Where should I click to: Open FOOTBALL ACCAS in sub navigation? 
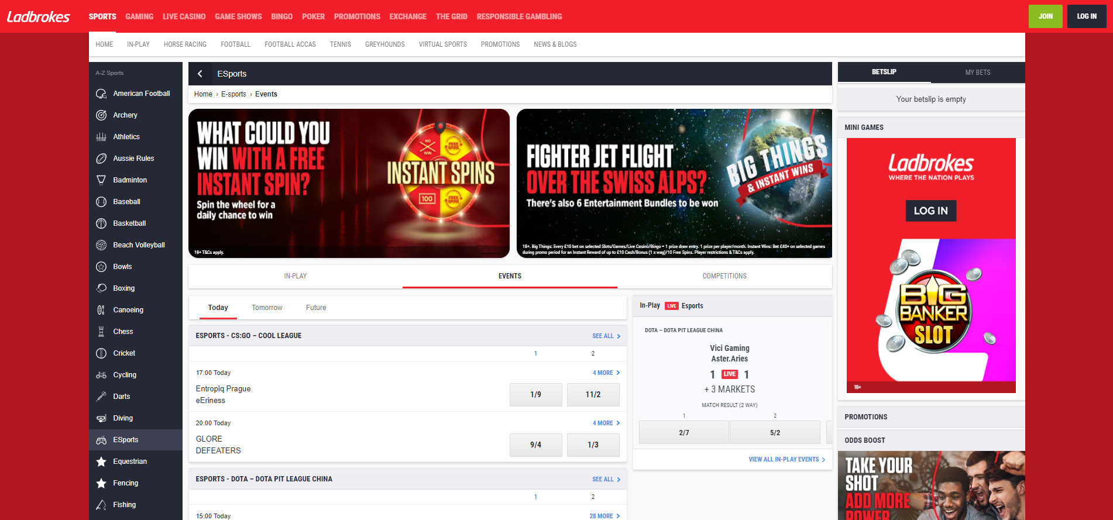290,44
